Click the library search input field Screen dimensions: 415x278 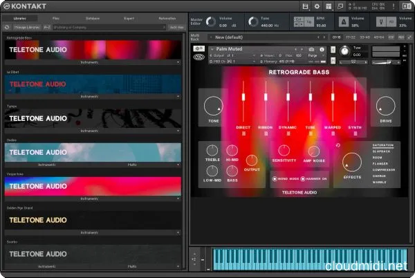109,27
